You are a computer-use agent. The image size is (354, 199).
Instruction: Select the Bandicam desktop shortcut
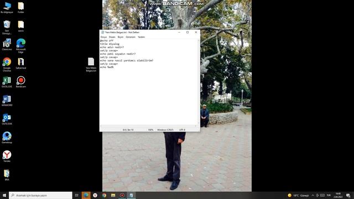click(x=21, y=82)
